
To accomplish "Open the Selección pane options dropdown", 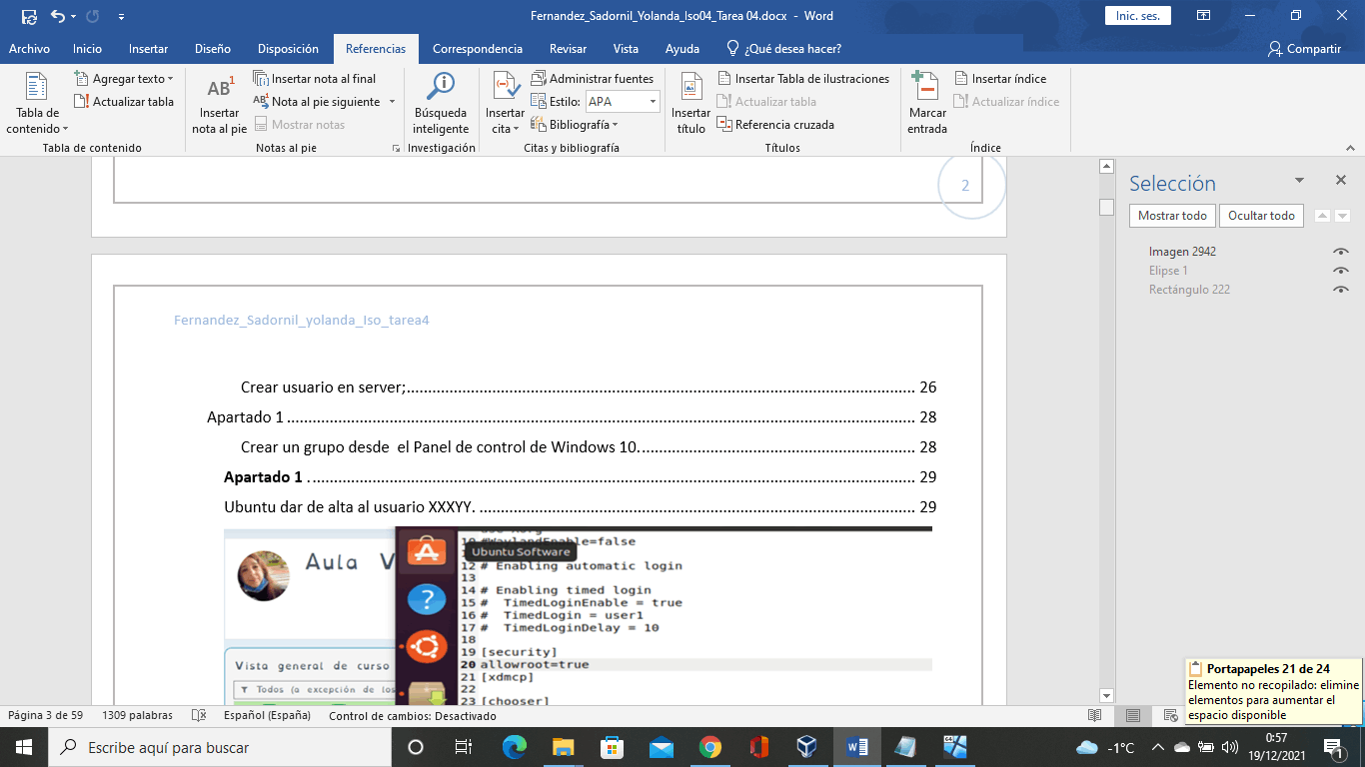I will coord(1299,181).
